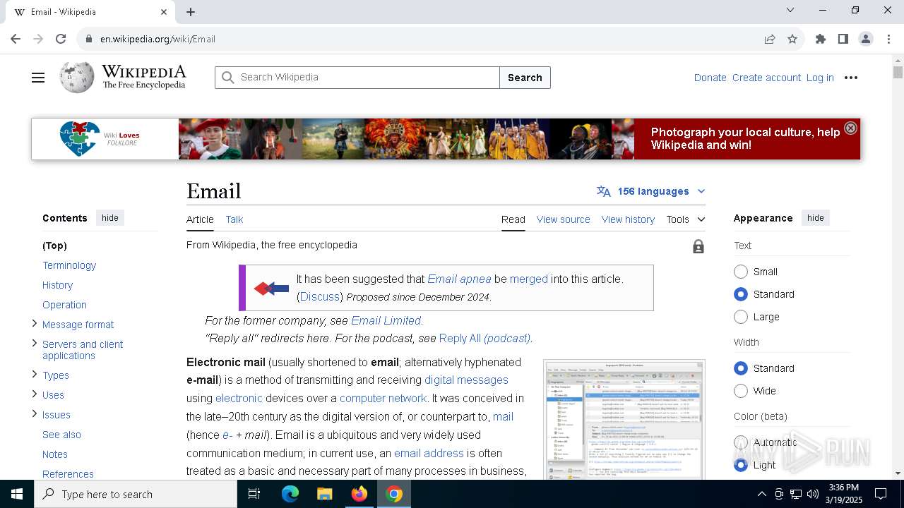Open File Explorer from taskbar

(x=324, y=494)
